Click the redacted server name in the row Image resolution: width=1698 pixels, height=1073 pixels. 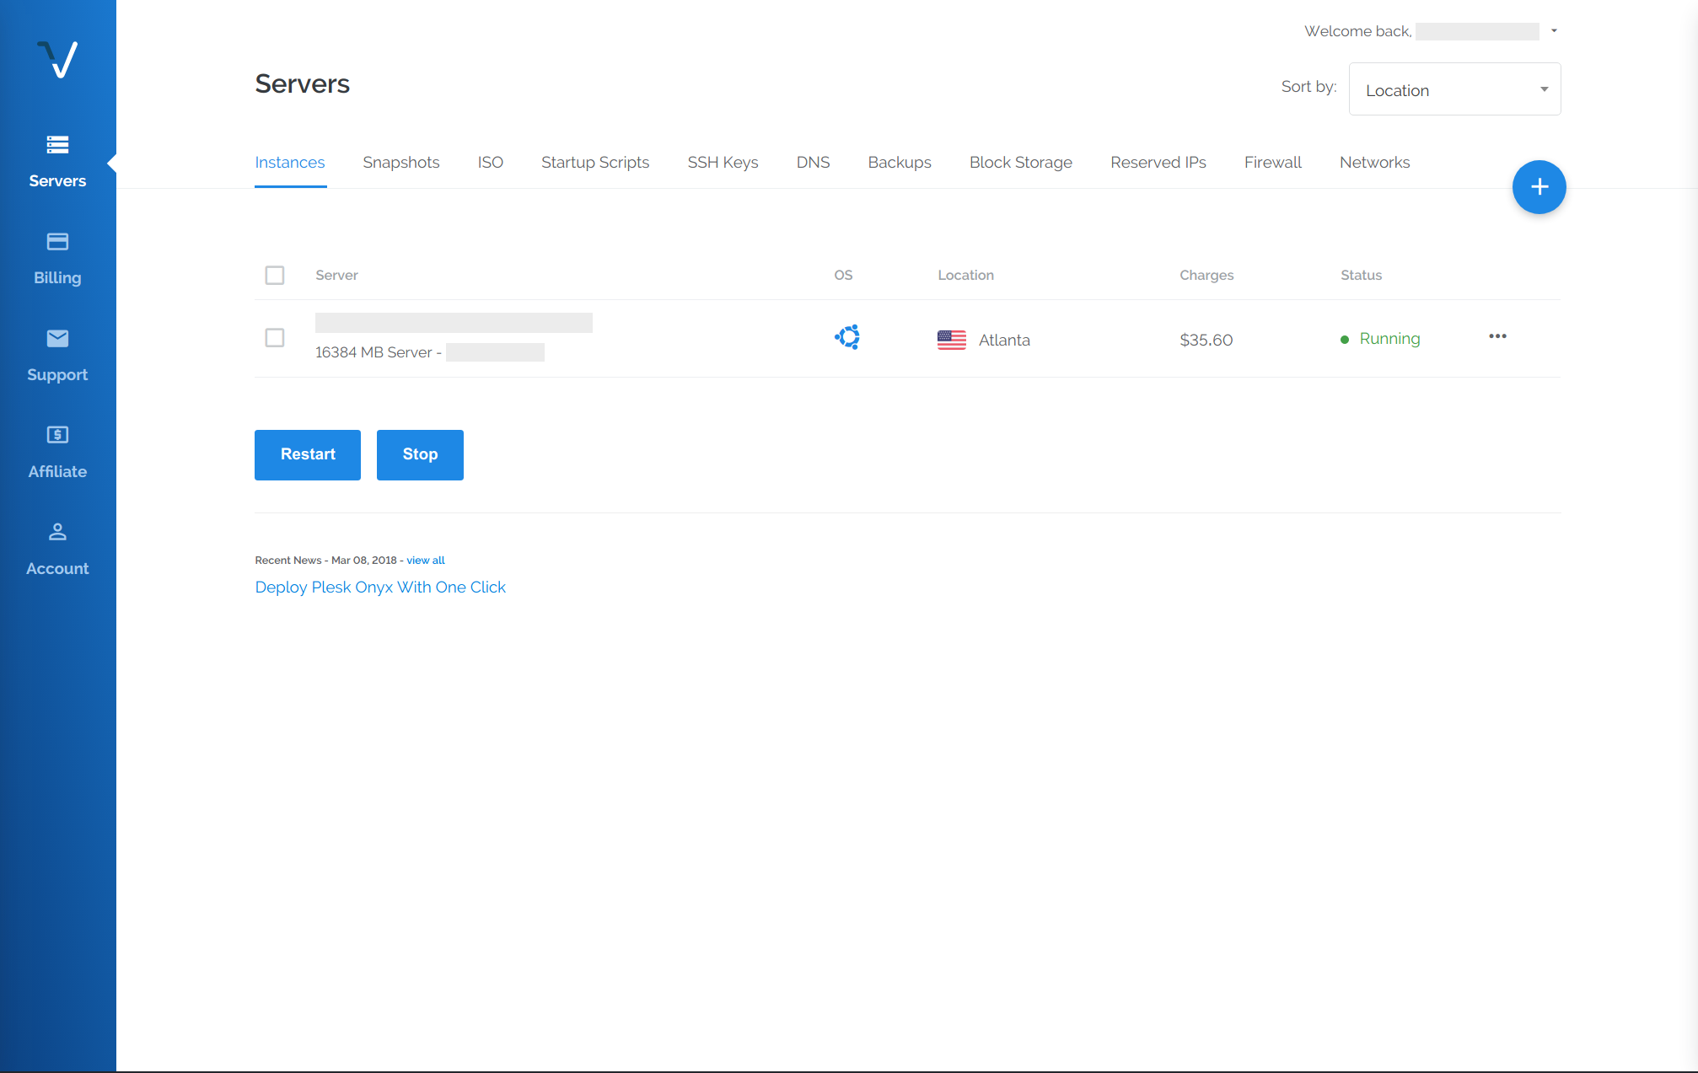point(454,323)
